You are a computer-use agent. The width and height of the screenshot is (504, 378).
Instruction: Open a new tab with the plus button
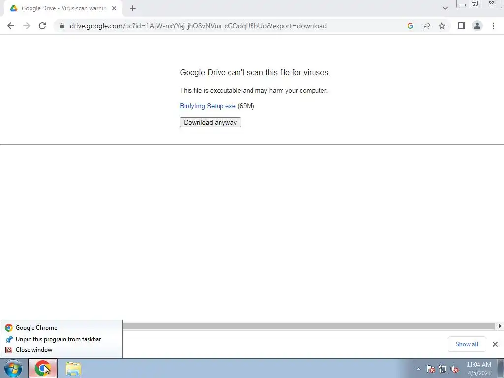(x=133, y=8)
